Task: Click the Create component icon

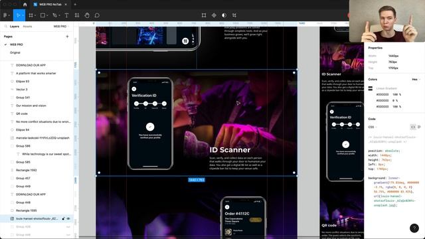Action: click(x=214, y=15)
